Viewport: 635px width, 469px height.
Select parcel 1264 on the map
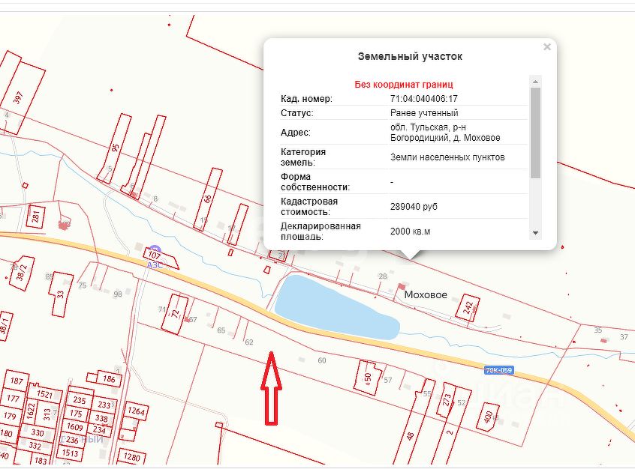click(136, 411)
